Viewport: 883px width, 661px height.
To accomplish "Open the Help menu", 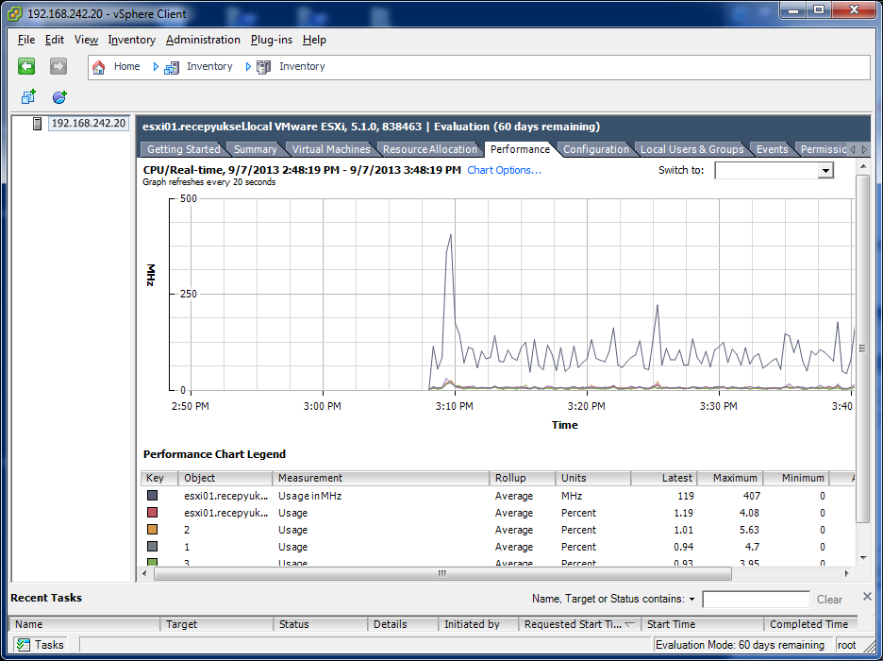I will (x=314, y=40).
